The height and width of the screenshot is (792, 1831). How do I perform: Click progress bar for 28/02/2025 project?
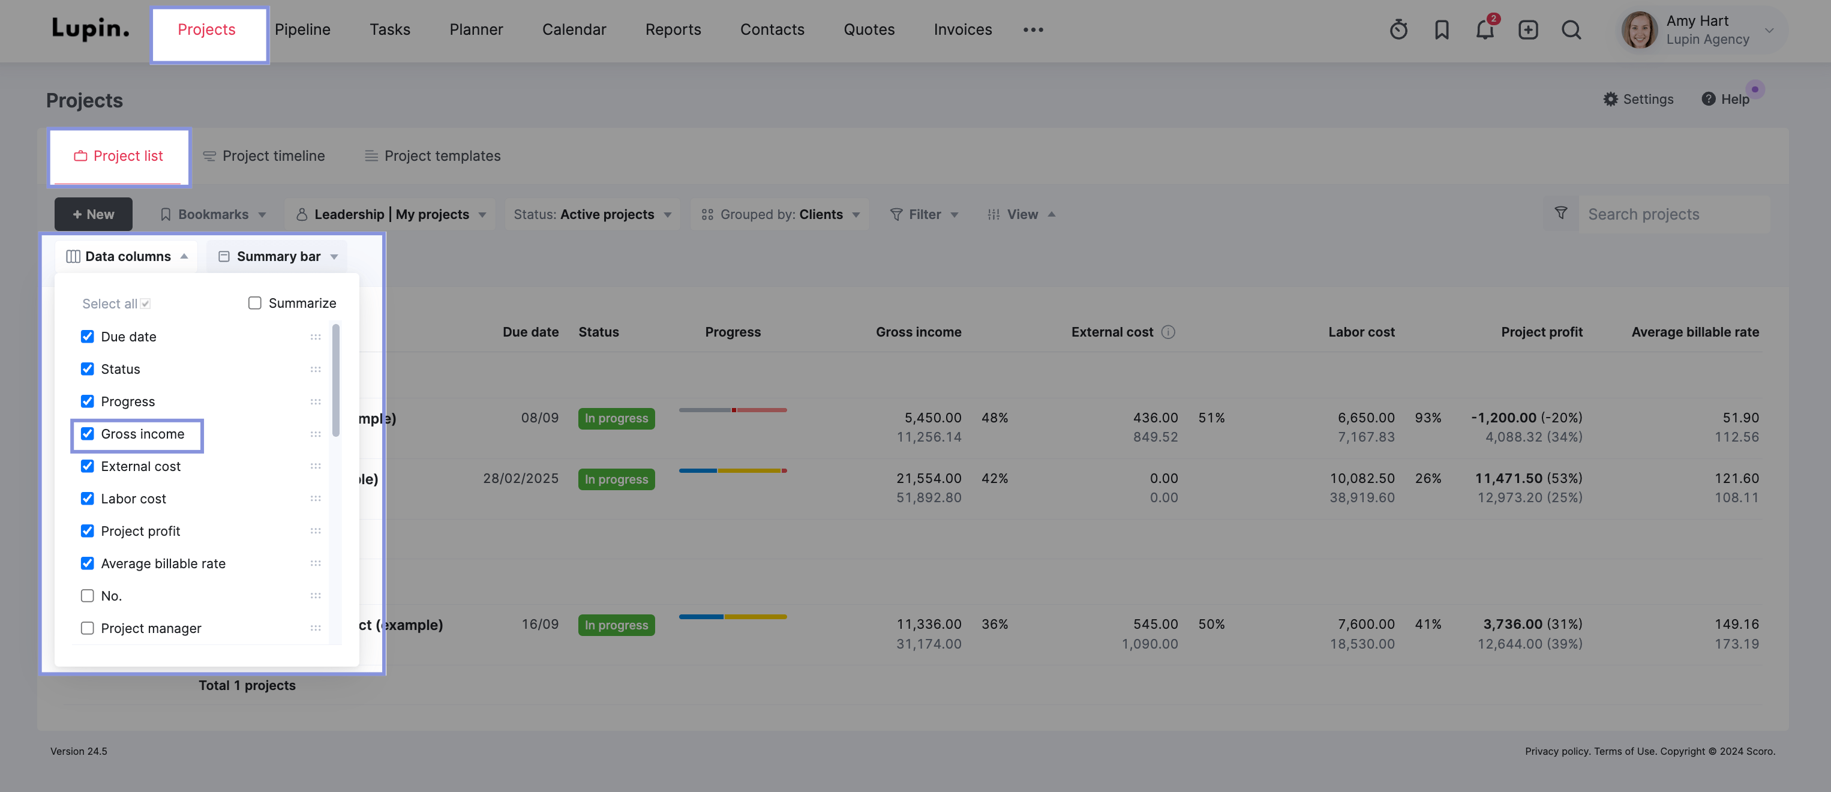(x=732, y=470)
